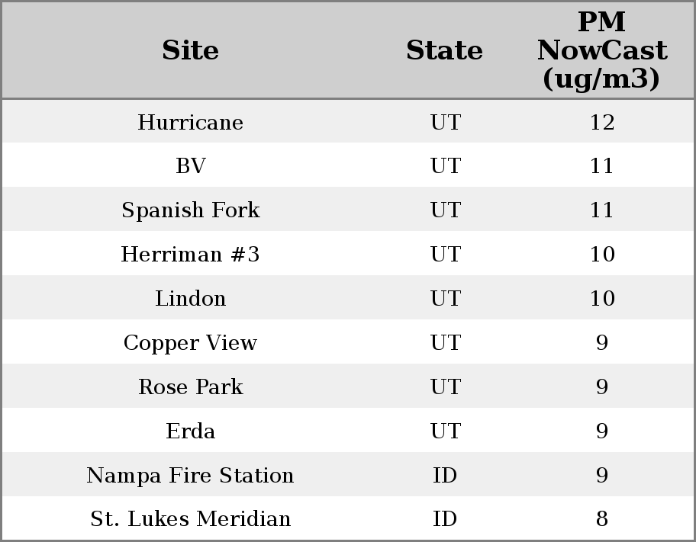
Task: Click the Copper View site name
Action: [x=190, y=343]
